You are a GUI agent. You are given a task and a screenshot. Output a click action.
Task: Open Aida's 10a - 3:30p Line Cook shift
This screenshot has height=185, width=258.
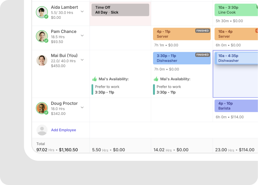236,10
